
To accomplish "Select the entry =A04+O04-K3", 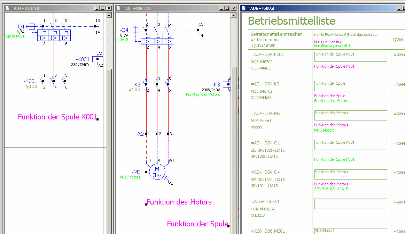I will (265, 84).
